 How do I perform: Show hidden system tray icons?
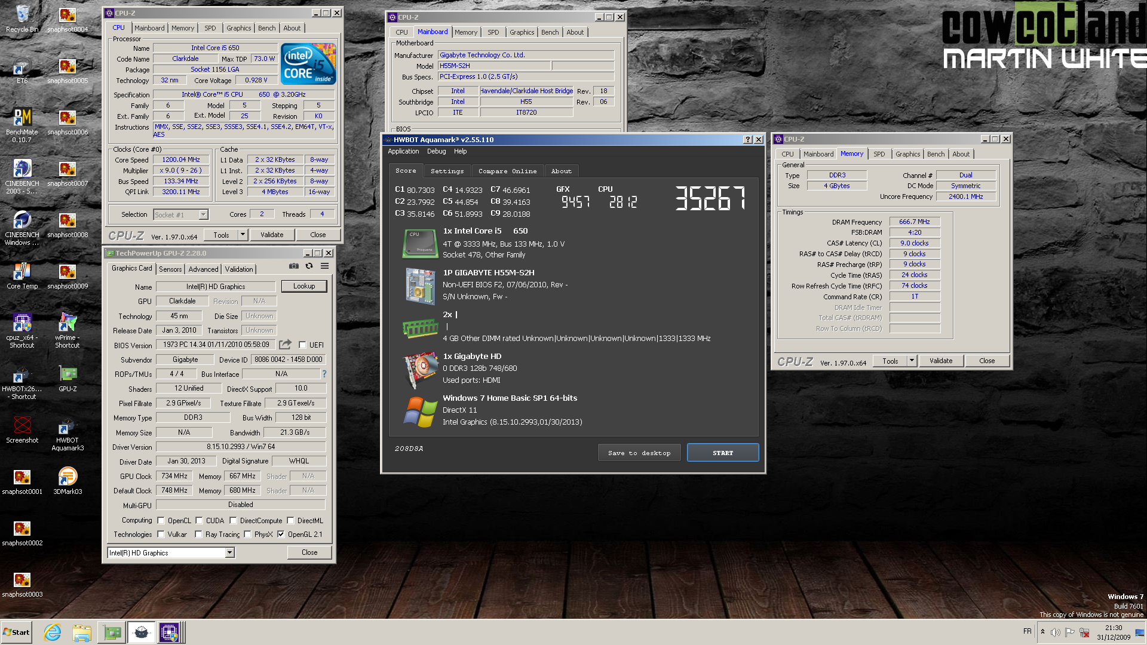[1042, 632]
